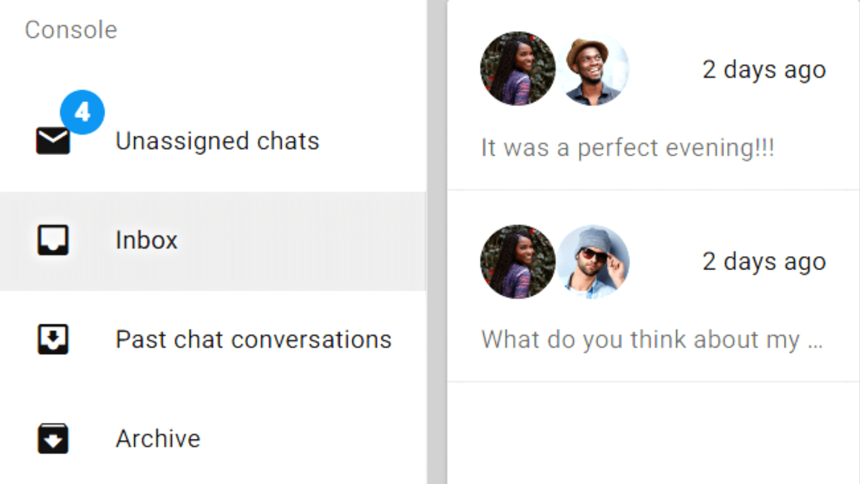Open Past chat conversations
Image resolution: width=860 pixels, height=484 pixels.
point(253,339)
